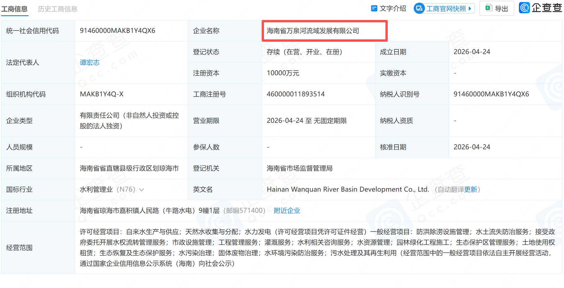Click the English name Hainan Wanquan River Basin
564x288 pixels.
[348, 190]
